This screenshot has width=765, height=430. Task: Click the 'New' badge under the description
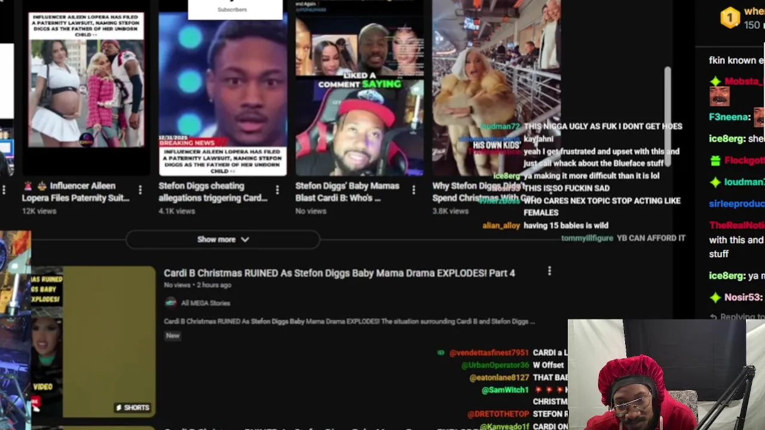coord(172,336)
